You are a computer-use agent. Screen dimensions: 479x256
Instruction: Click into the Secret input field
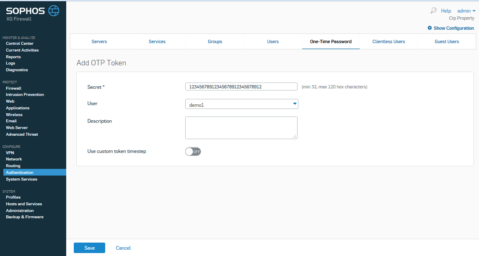pyautogui.click(x=241, y=87)
